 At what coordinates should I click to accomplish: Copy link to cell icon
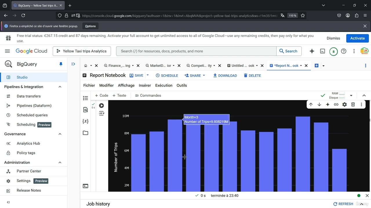pos(336,105)
